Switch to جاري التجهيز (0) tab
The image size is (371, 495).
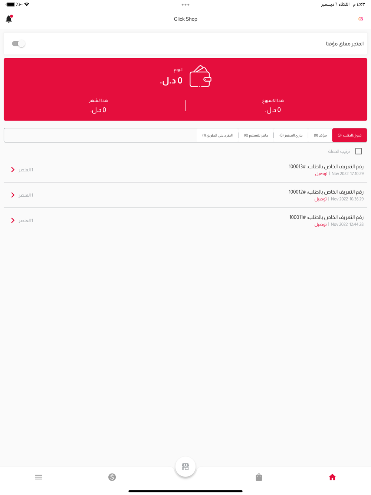pos(291,135)
